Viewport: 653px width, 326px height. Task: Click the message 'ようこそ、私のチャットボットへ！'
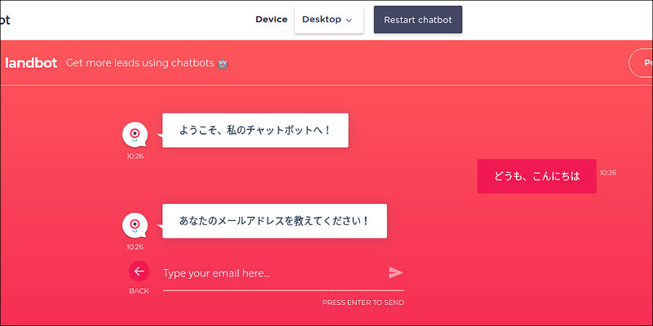pyautogui.click(x=255, y=130)
